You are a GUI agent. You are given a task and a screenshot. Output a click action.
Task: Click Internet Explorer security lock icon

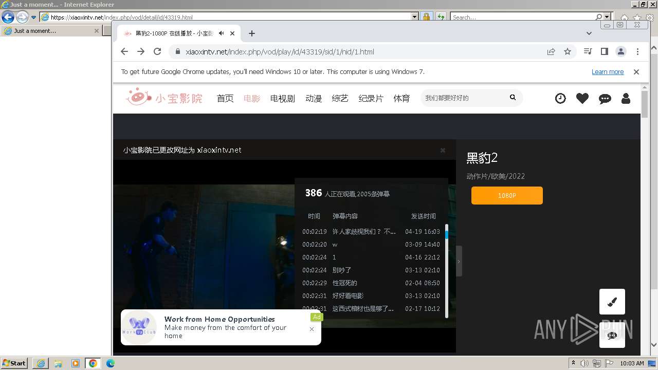[426, 17]
